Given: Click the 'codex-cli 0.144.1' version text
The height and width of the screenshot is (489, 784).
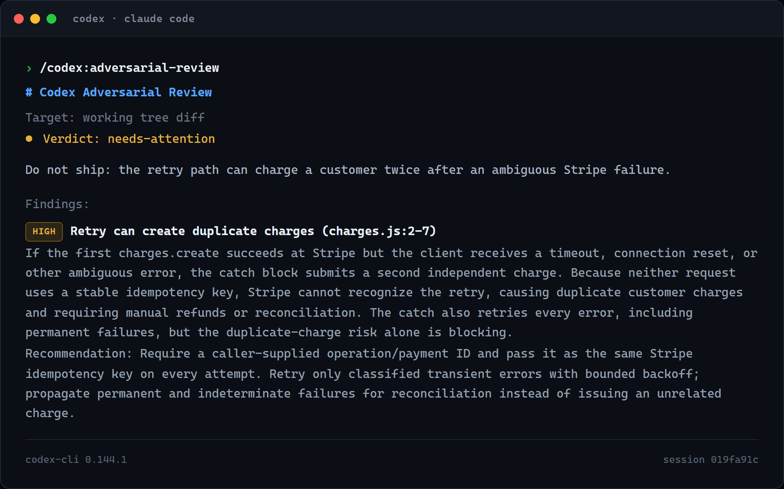Looking at the screenshot, I should [76, 460].
